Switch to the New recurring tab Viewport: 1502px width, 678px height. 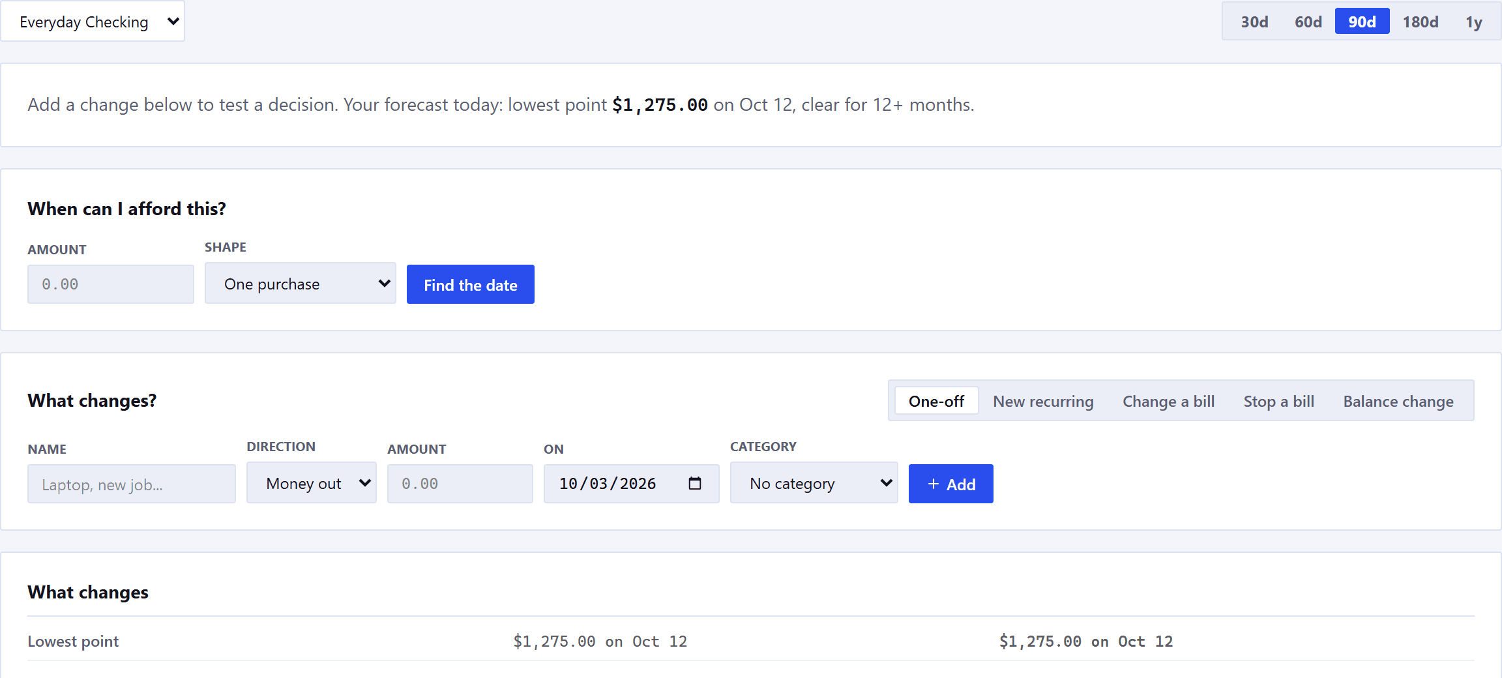(1043, 401)
